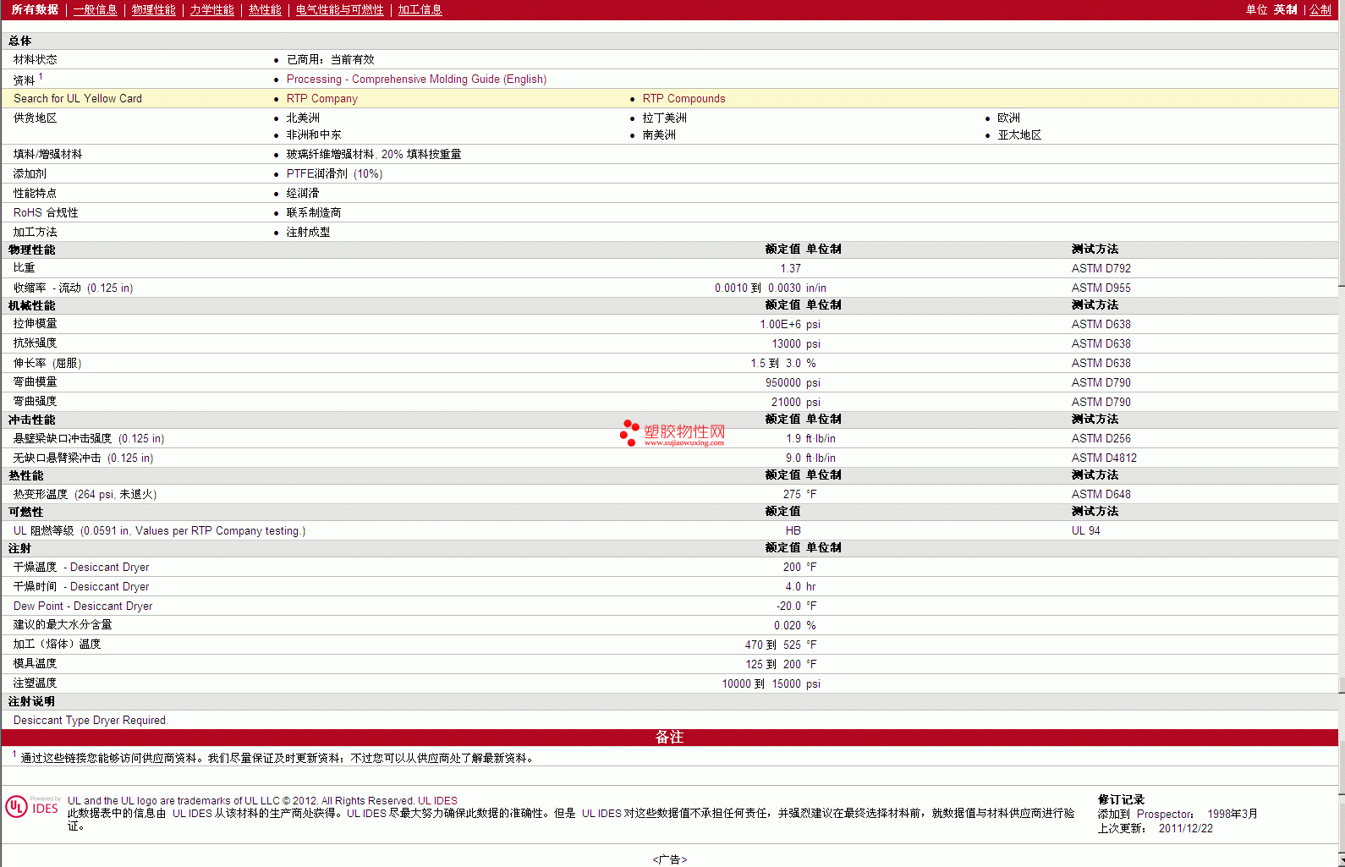Search UL Yellow Card for RTP Company
Image resolution: width=1345 pixels, height=867 pixels.
(x=321, y=99)
